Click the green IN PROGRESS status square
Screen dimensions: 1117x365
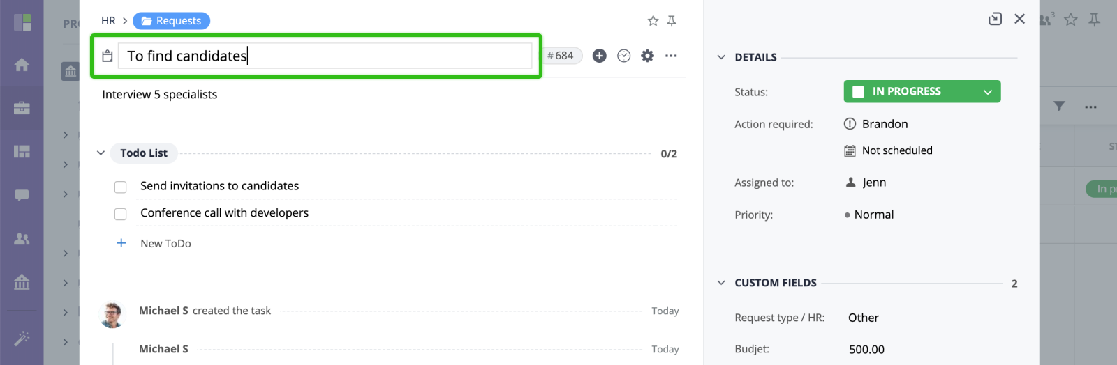pos(859,91)
